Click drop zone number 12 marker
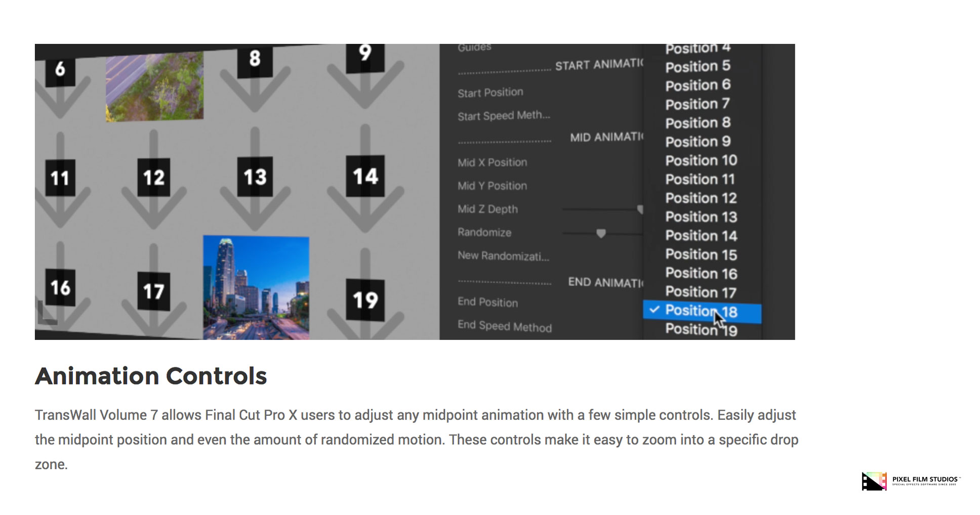980x515 pixels. point(153,178)
